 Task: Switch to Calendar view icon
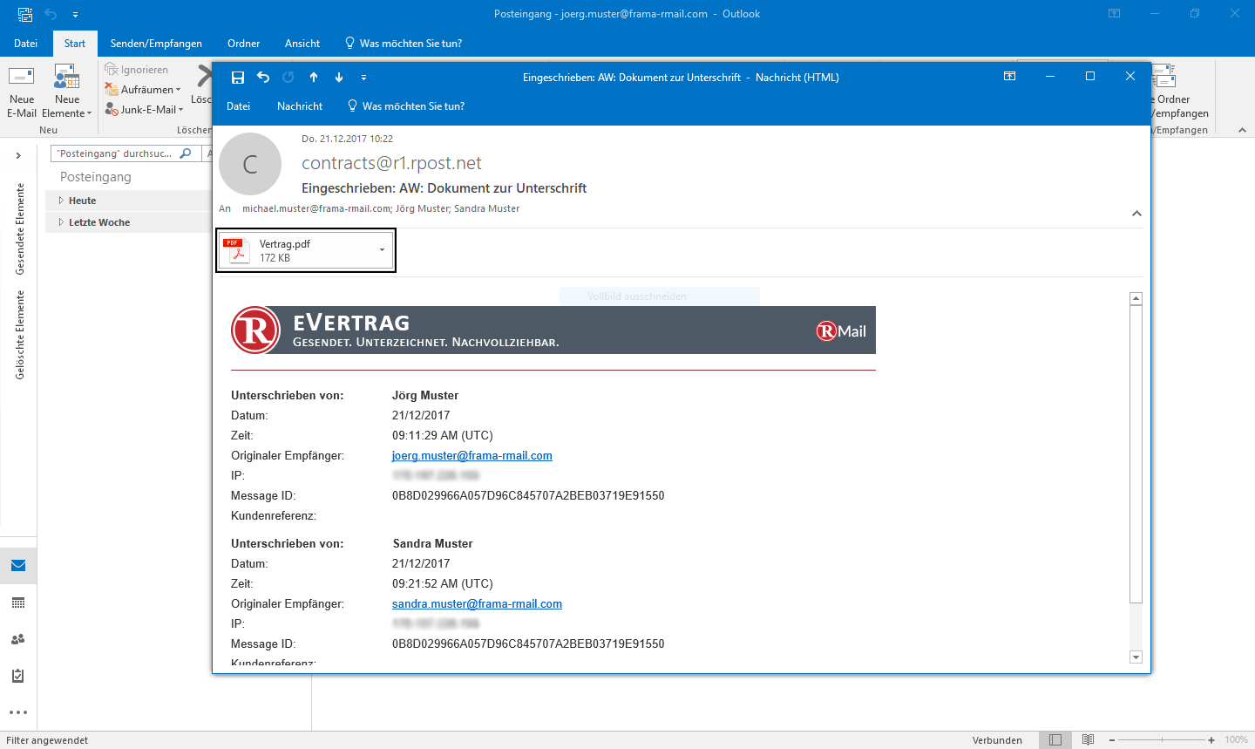pyautogui.click(x=18, y=603)
